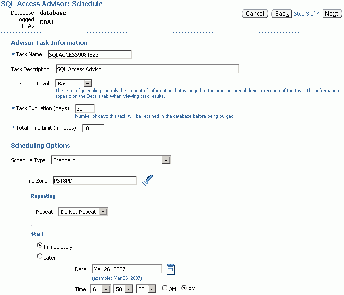
Task: Choose the PM radio button
Action: [x=185, y=288]
